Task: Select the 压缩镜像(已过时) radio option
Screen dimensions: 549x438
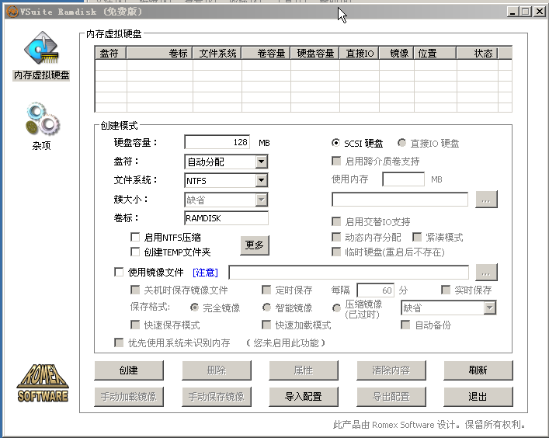Action: click(x=336, y=308)
